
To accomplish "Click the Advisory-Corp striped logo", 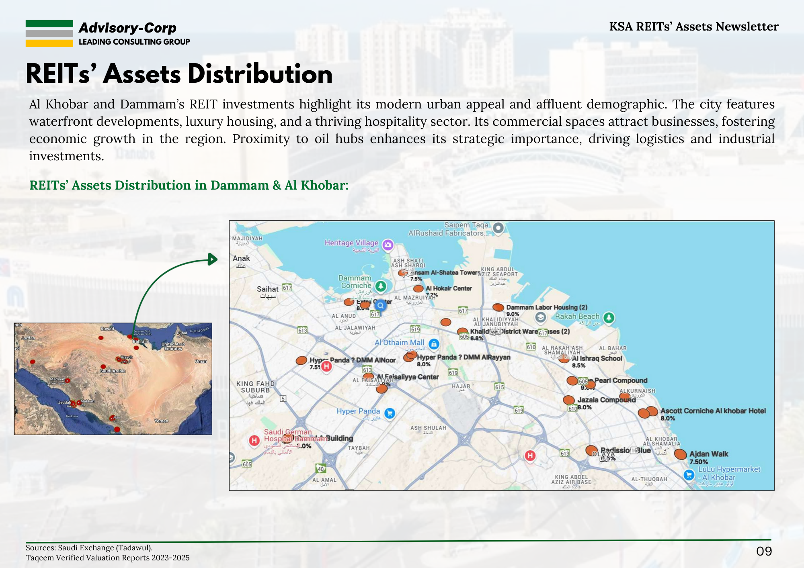I will tap(49, 33).
